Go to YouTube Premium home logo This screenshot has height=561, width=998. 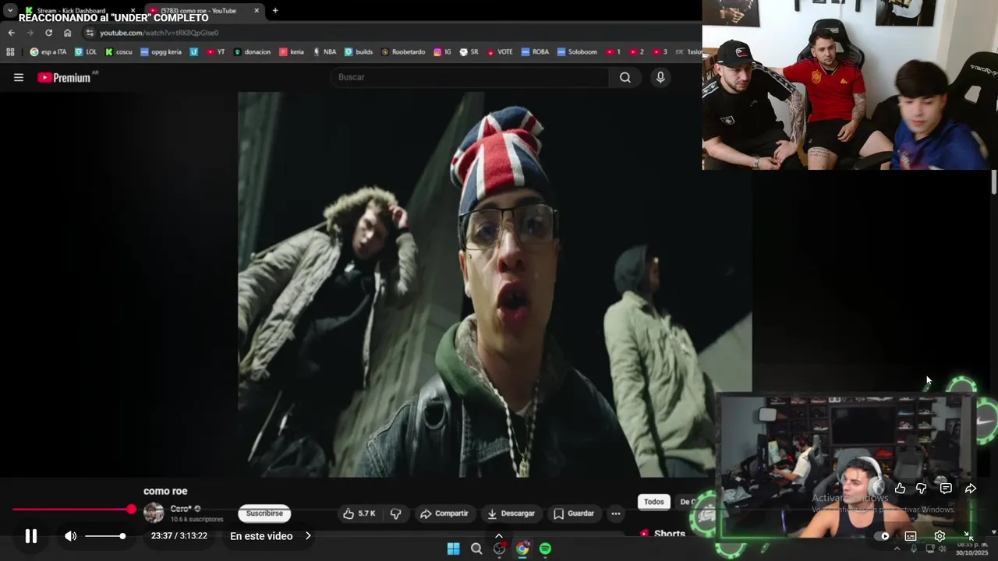tap(64, 77)
